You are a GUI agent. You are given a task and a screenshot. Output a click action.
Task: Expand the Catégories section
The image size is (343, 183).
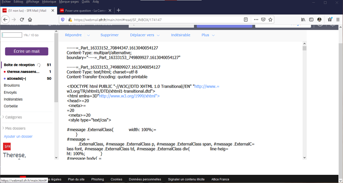pos(3,117)
